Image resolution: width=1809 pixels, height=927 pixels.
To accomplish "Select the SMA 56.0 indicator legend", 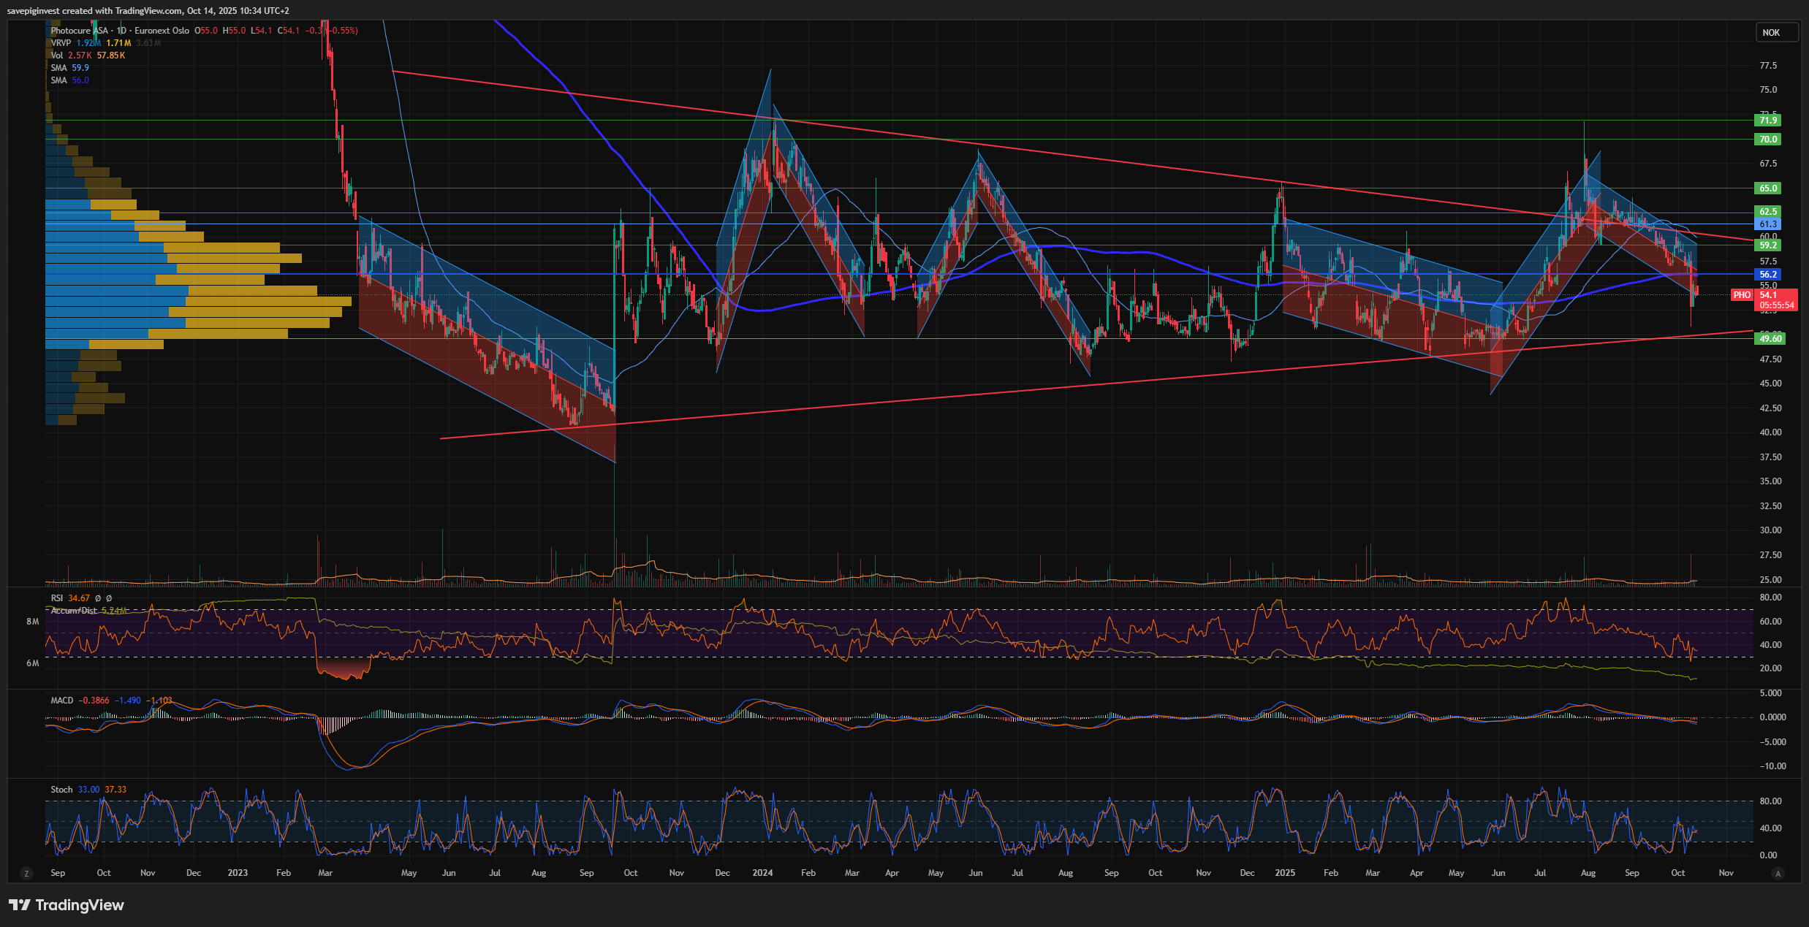I will 58,80.
